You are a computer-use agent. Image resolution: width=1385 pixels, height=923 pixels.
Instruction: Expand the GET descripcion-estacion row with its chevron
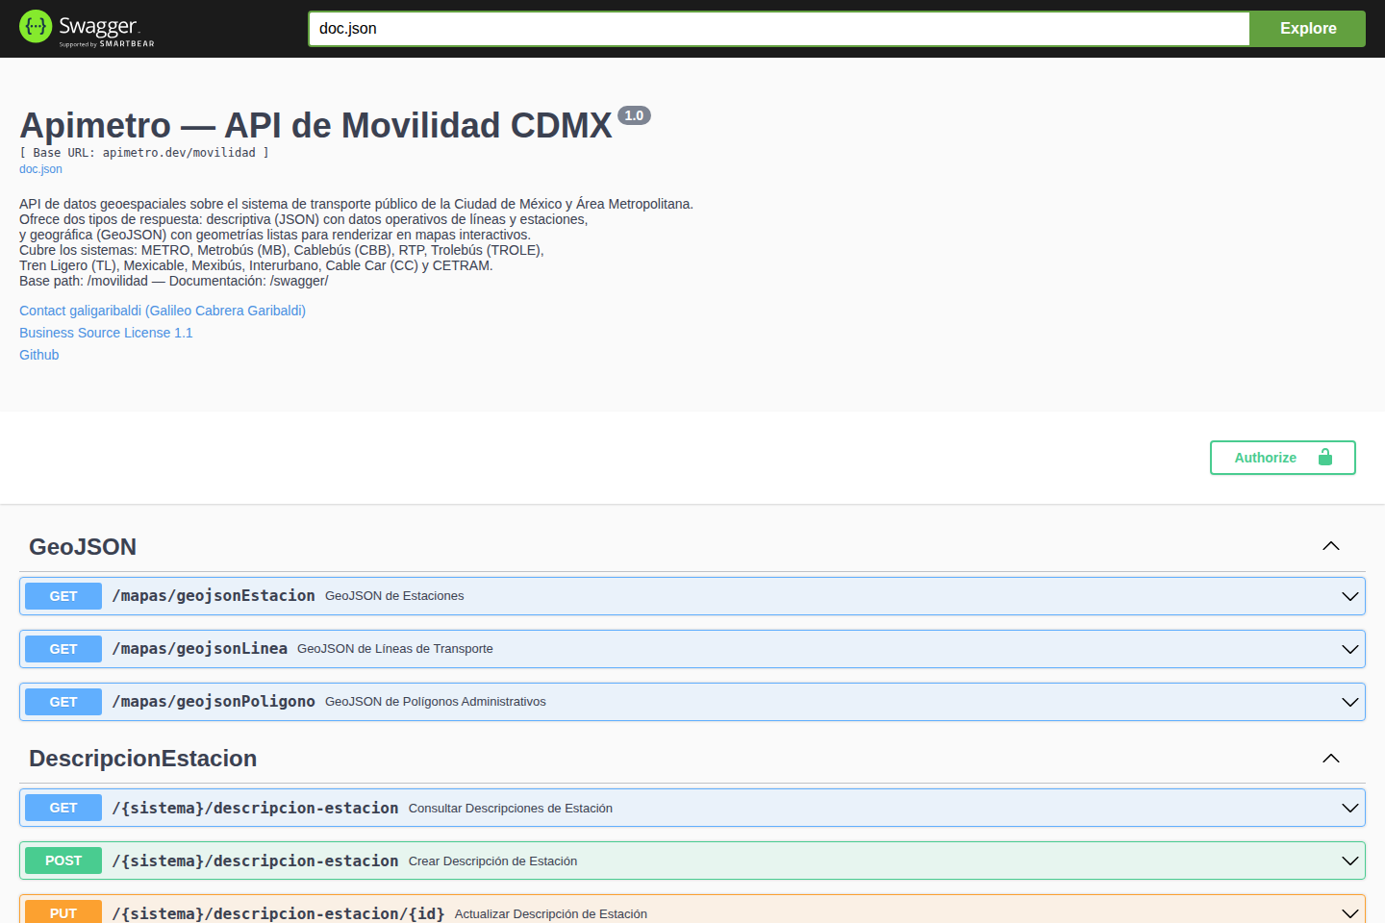coord(1350,808)
